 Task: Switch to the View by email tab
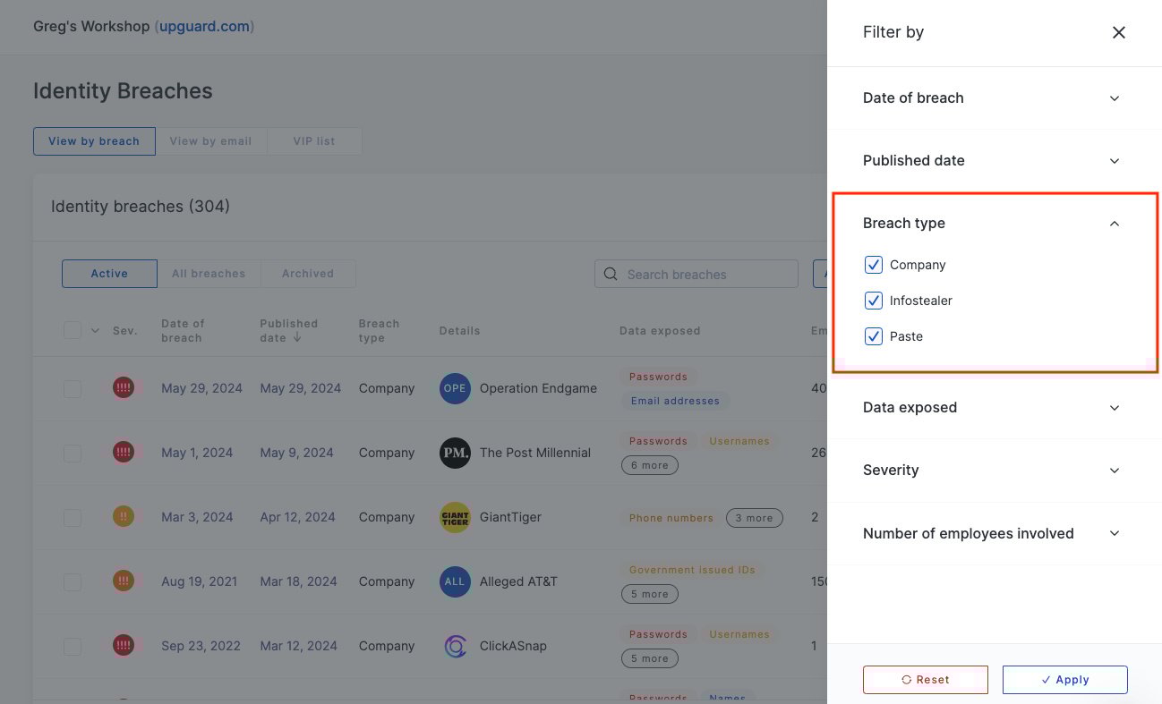[x=210, y=140]
